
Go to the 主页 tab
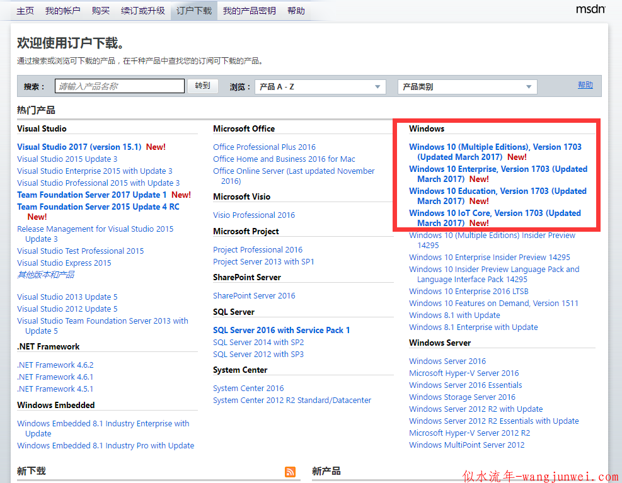25,11
